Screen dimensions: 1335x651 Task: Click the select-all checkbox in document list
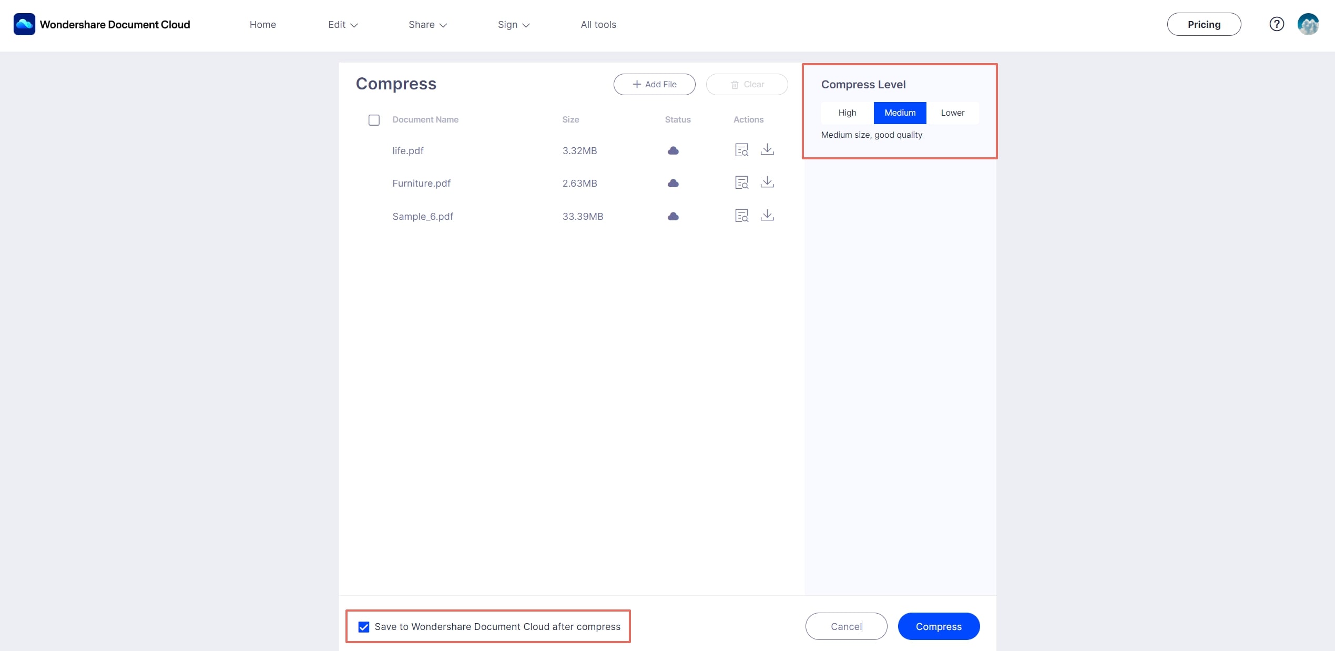(x=374, y=120)
